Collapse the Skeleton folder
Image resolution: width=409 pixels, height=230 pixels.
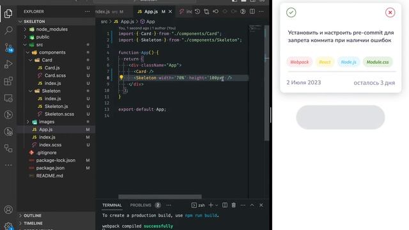pos(51,91)
